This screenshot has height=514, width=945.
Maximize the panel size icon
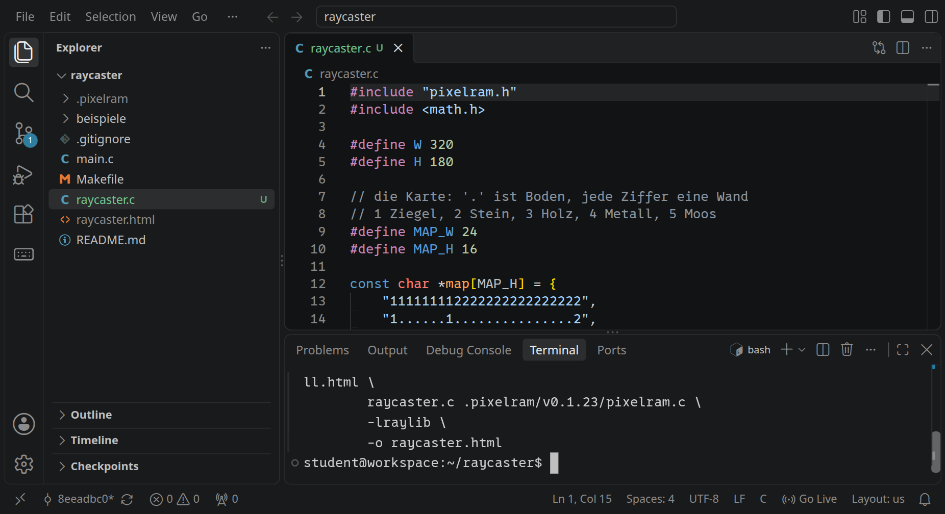pyautogui.click(x=903, y=349)
